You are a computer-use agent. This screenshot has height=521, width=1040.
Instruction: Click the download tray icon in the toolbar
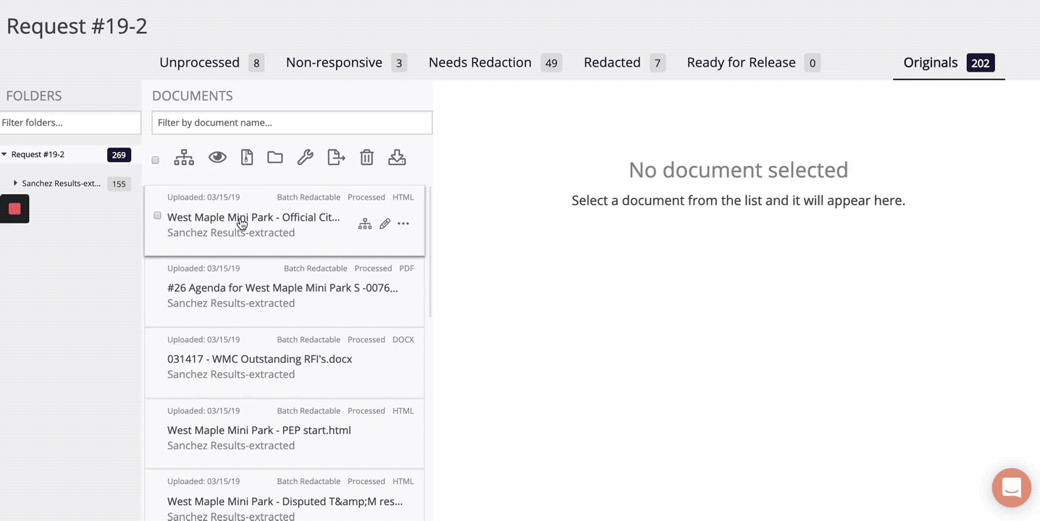[397, 158]
